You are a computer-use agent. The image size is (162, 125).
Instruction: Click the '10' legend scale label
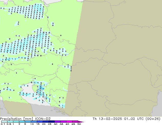tap(32, 124)
